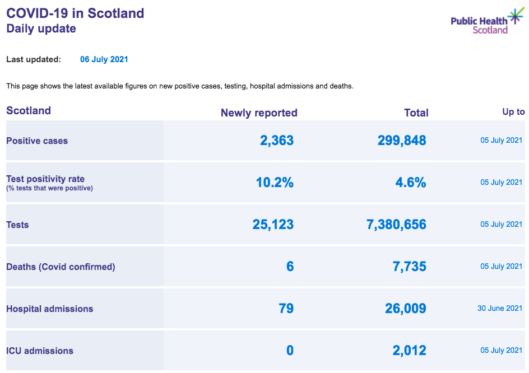This screenshot has width=529, height=373.
Task: Click the Newly reported column header
Action: pos(259,113)
